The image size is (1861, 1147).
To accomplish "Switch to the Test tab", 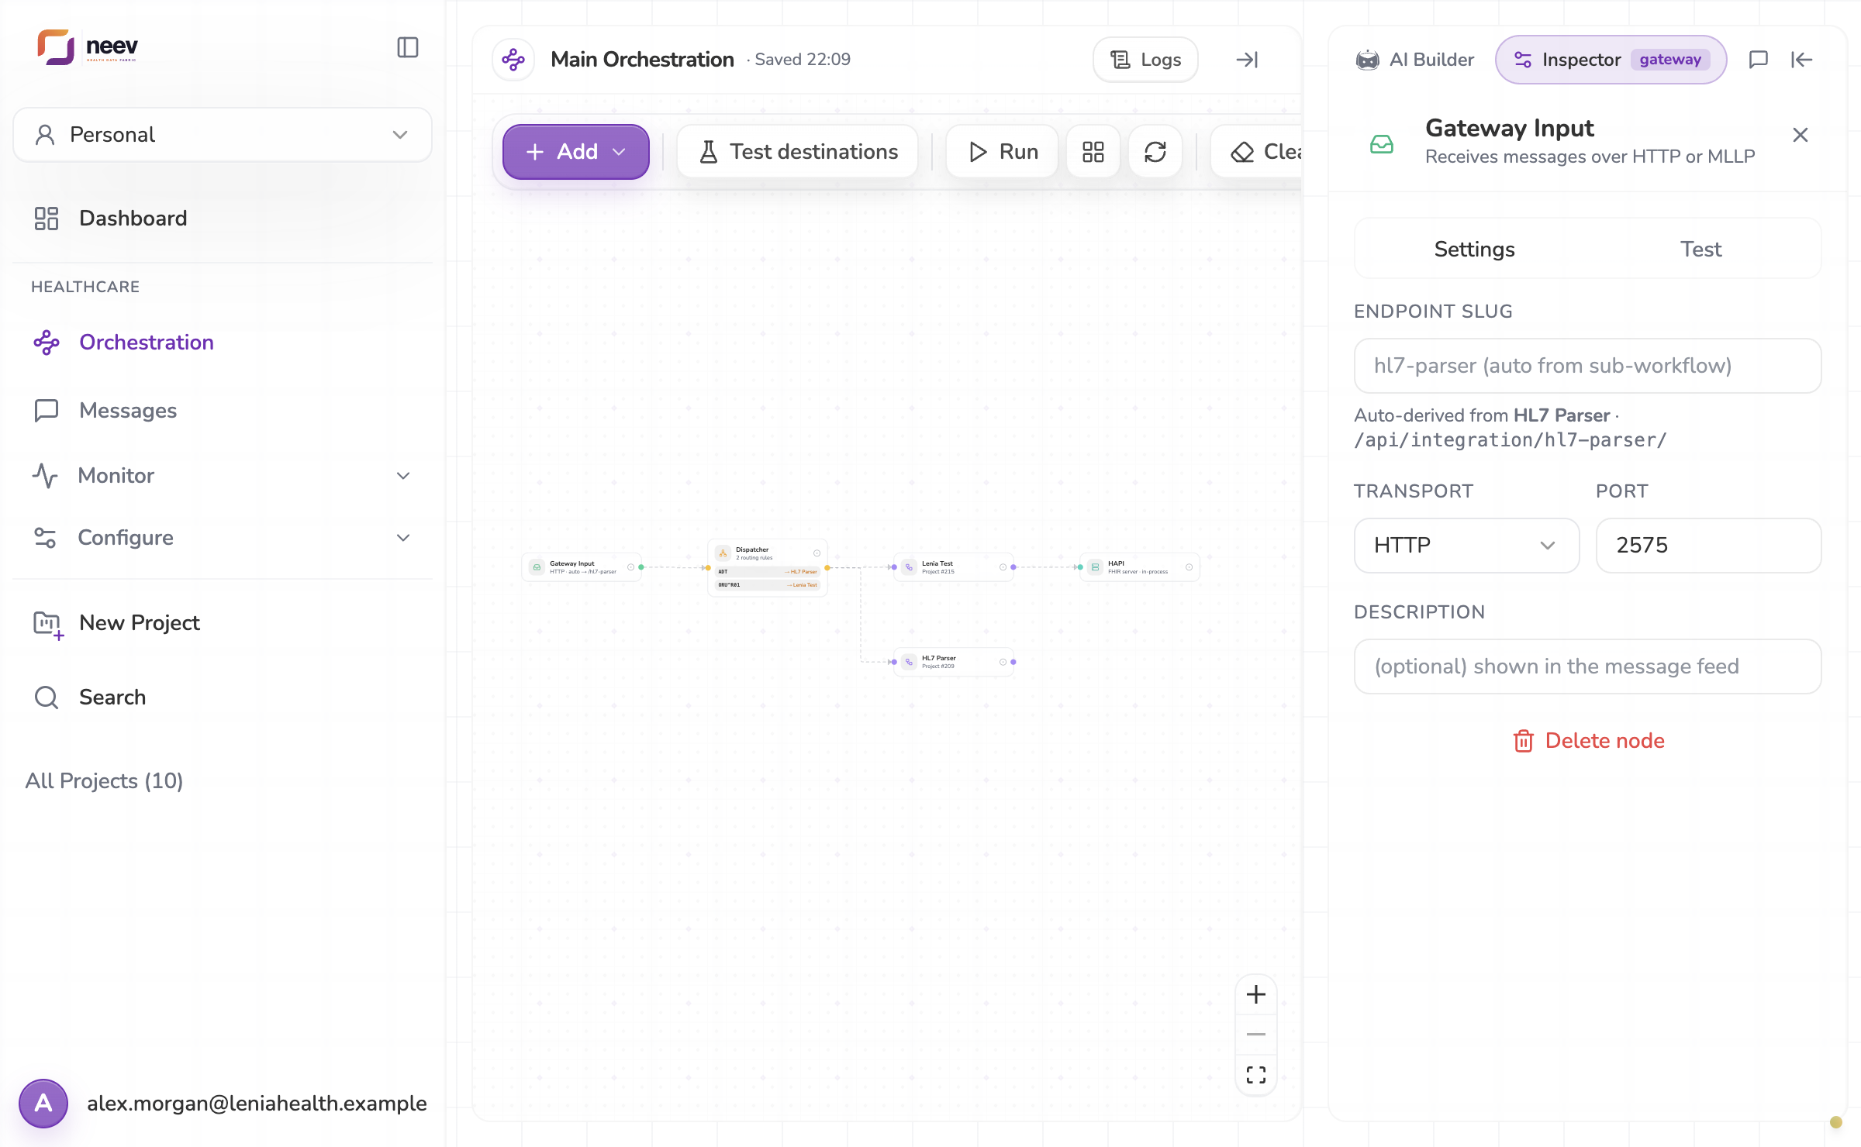I will (1700, 249).
